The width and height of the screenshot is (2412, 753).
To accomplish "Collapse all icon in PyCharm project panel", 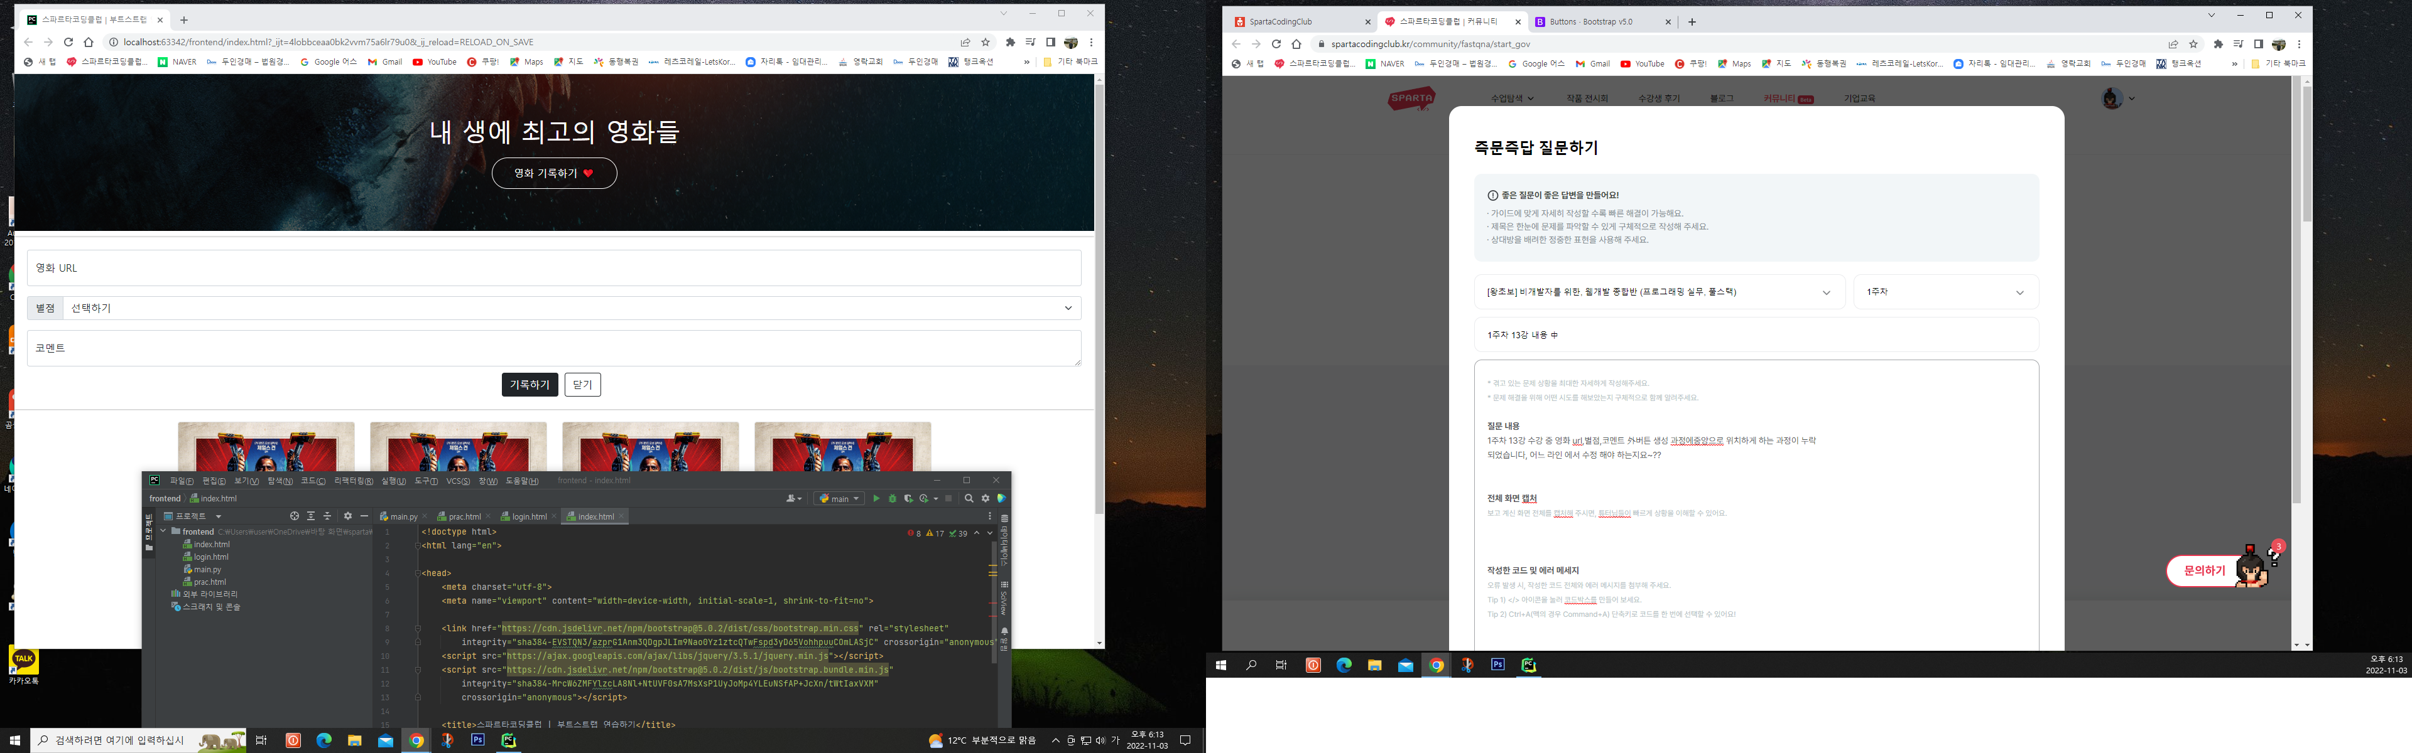I will pos(327,516).
